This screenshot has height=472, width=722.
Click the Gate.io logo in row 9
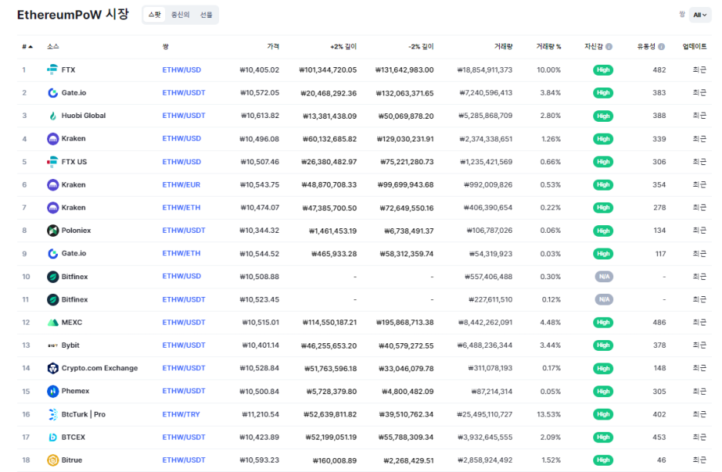tap(52, 253)
